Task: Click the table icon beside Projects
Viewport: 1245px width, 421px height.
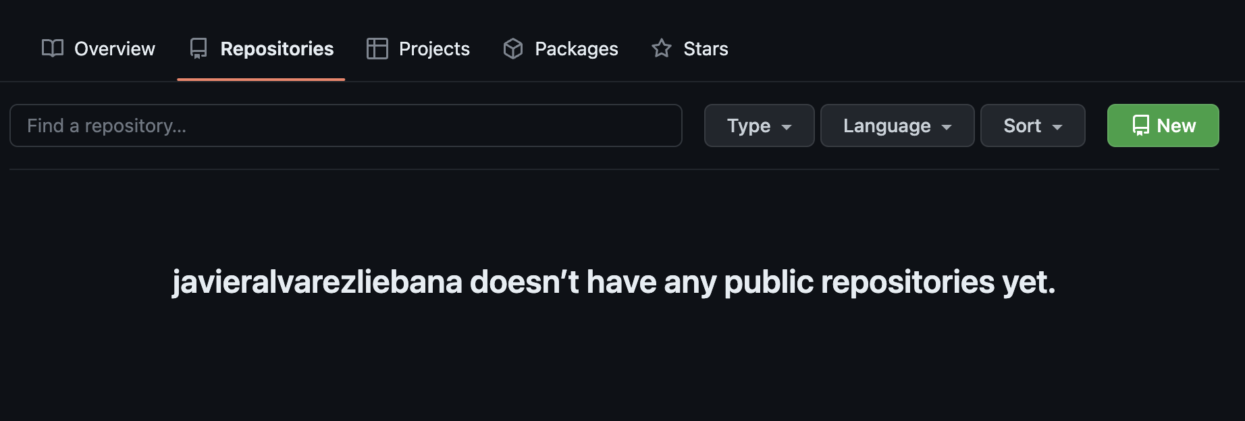Action: coord(377,49)
